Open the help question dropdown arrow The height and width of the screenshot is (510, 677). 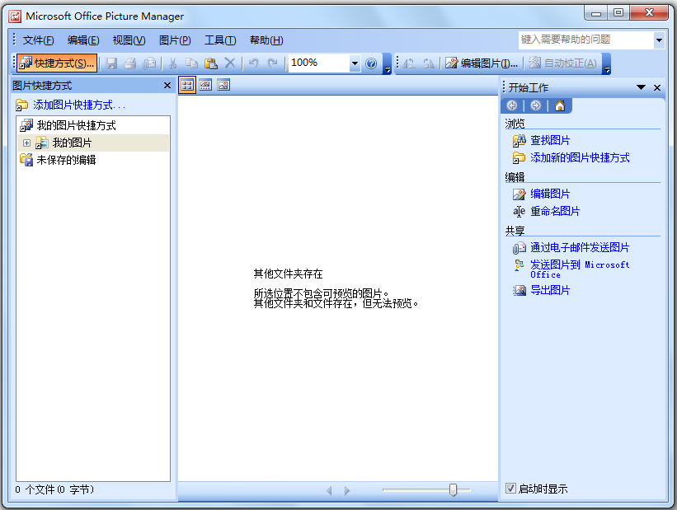pyautogui.click(x=659, y=40)
